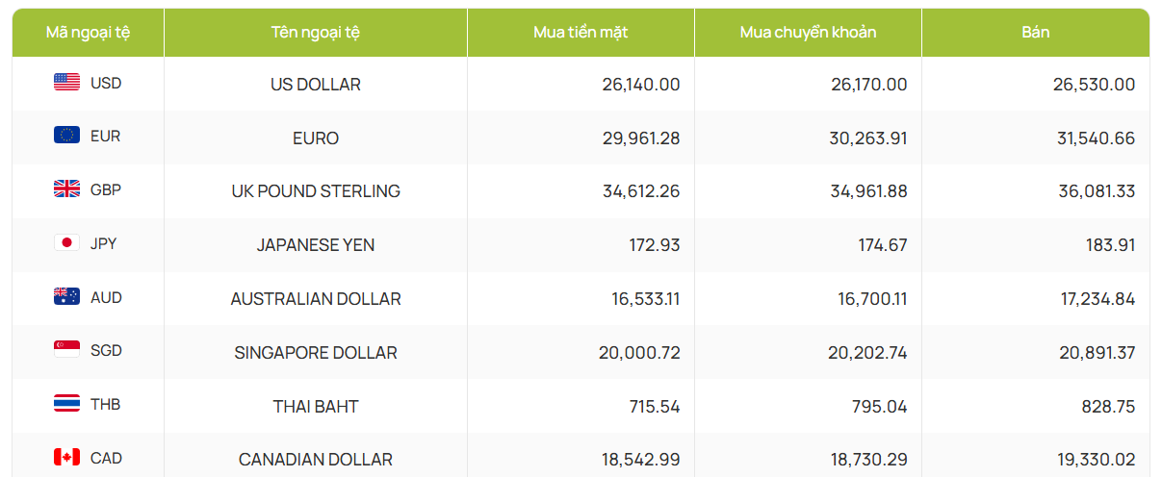Click the EURO selling rate 31,540.66
The width and height of the screenshot is (1162, 477).
tap(1096, 138)
